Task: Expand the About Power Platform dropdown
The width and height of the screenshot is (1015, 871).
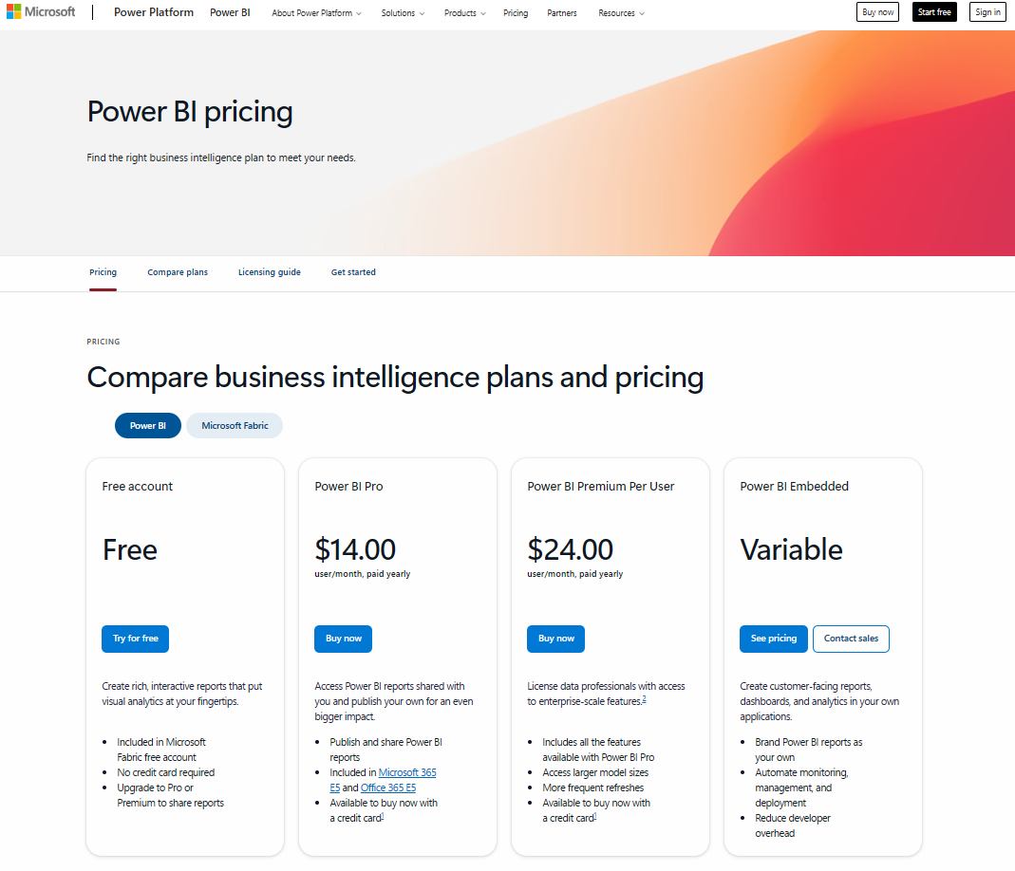Action: pos(315,12)
